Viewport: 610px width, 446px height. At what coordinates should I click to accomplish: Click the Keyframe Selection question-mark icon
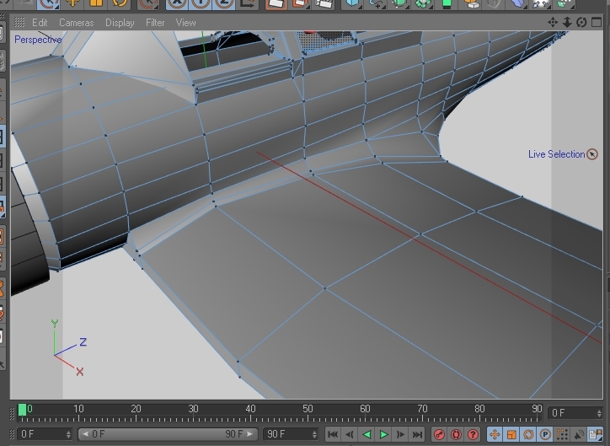tap(473, 434)
